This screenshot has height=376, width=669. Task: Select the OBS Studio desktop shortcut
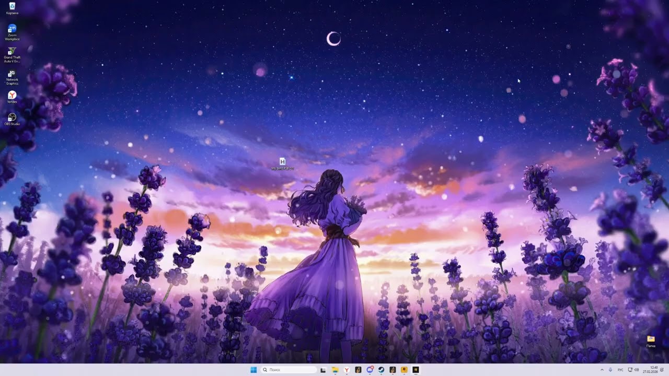[12, 119]
